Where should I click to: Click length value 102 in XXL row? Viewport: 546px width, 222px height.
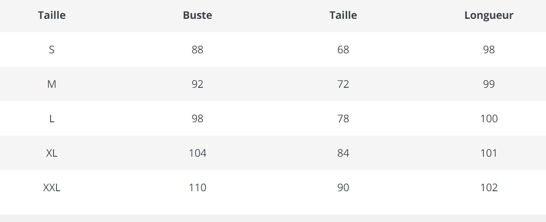tap(489, 188)
